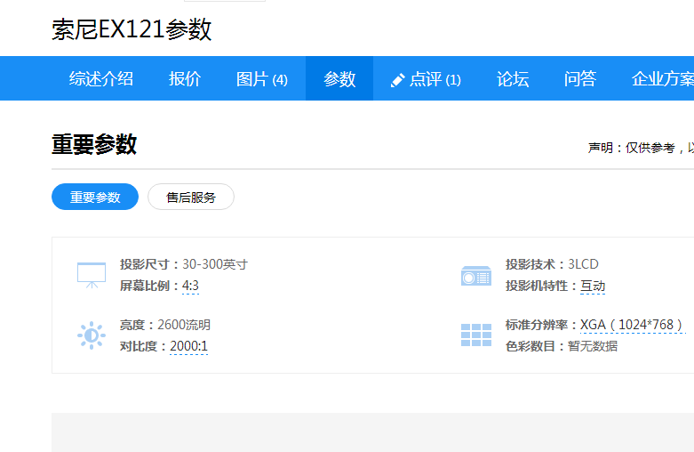694x452 pixels.
Task: Select the 参数 tab
Action: point(339,79)
